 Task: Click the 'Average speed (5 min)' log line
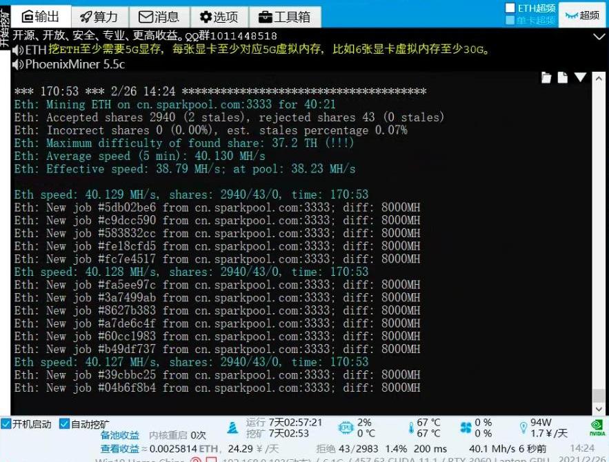[140, 156]
